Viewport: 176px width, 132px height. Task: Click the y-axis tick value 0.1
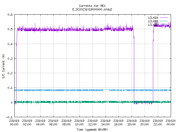(x=10, y=88)
